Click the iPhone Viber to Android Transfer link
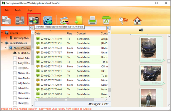Viewport: 171px width, 111px height. (x=46, y=109)
